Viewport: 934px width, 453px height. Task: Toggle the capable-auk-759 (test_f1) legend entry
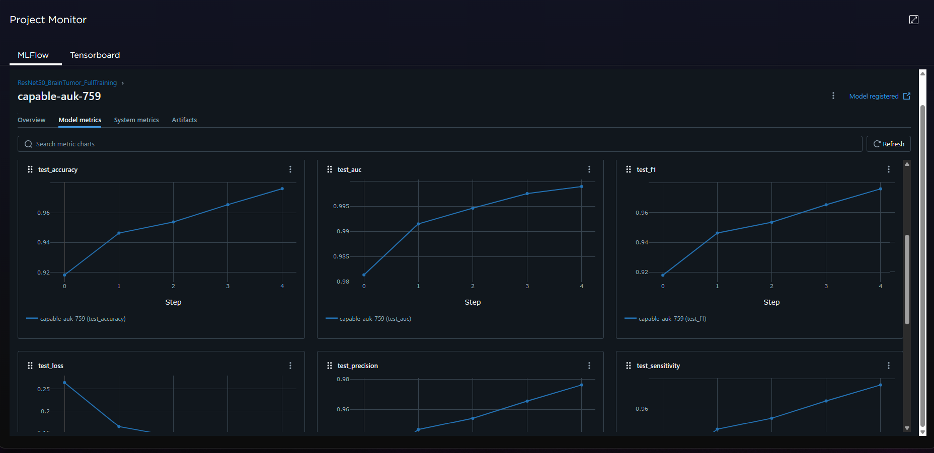(x=665, y=319)
